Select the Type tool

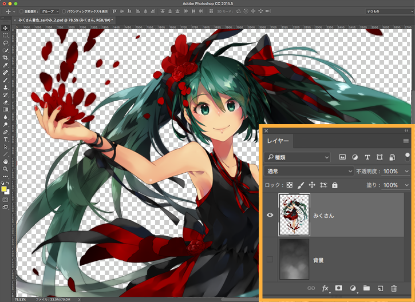pos(5,139)
